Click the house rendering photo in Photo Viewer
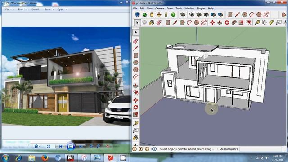This screenshot has width=288, height=162. coord(66,76)
